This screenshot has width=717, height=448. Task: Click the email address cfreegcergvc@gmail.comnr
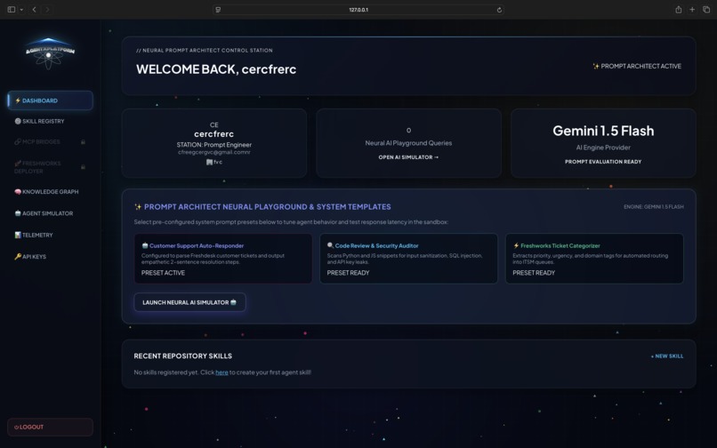coord(214,152)
